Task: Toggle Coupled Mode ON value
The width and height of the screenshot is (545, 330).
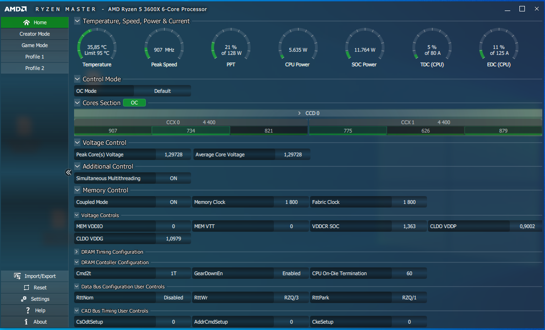Action: click(x=173, y=202)
